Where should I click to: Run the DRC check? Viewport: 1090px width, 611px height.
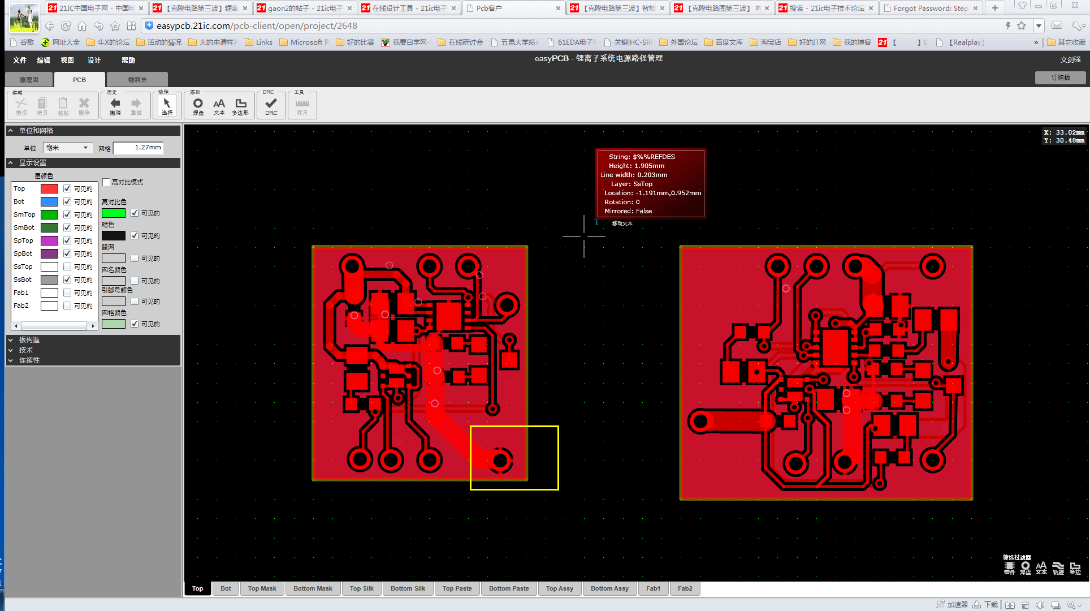[271, 105]
